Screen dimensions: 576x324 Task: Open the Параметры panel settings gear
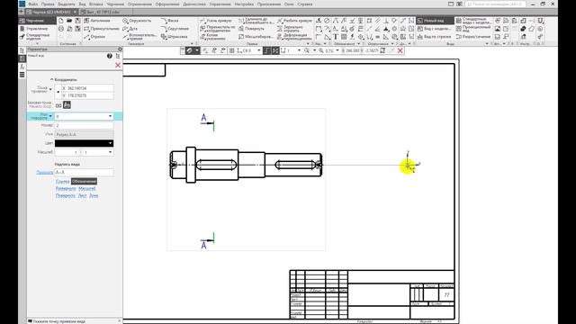click(120, 49)
